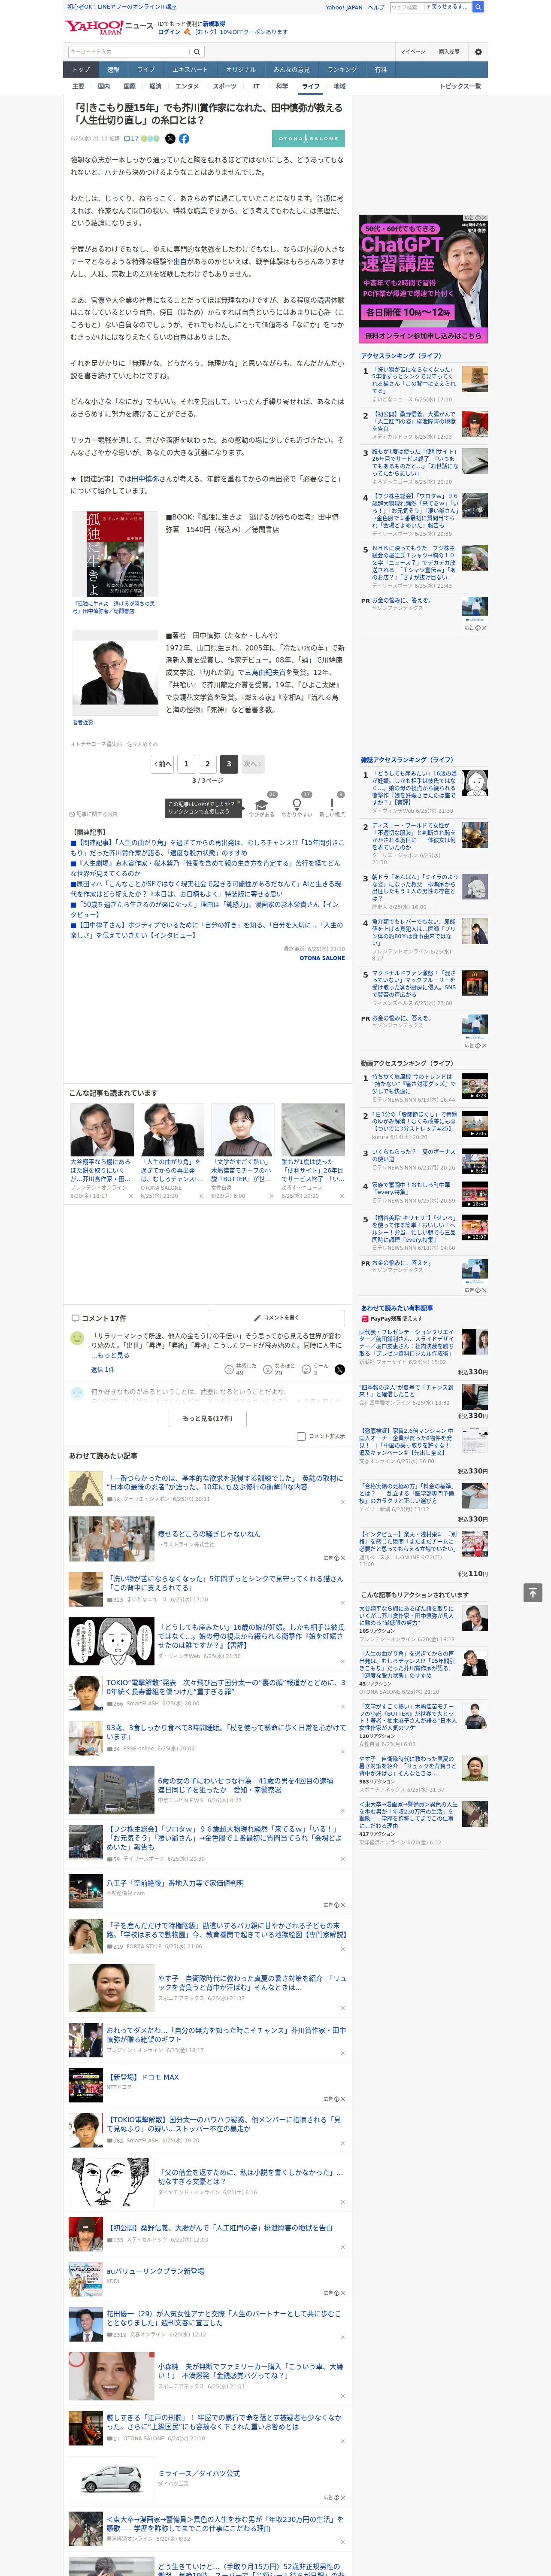Click the 孤独に生きよ book cover image
Image resolution: width=551 pixels, height=2576 pixels.
(x=115, y=555)
